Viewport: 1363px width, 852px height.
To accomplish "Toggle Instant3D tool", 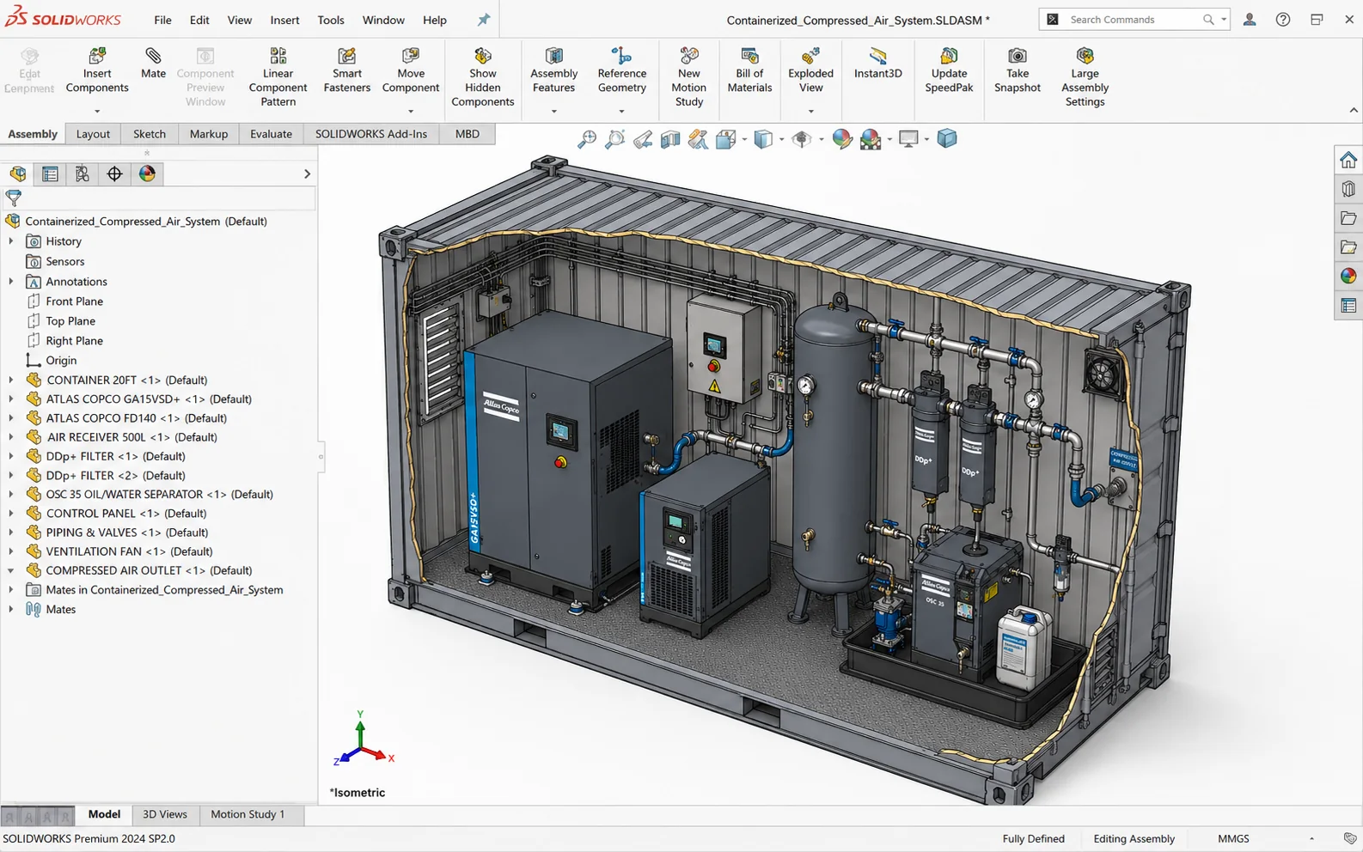I will pos(877,64).
